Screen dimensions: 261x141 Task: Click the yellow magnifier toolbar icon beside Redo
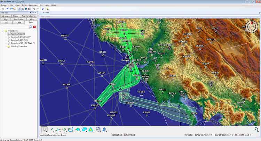(15, 9)
